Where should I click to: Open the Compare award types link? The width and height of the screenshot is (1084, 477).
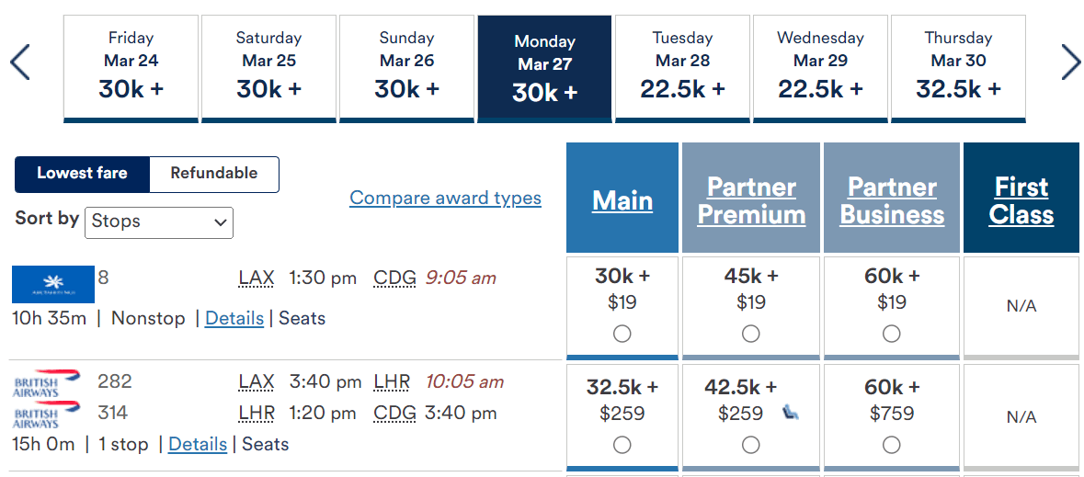445,198
